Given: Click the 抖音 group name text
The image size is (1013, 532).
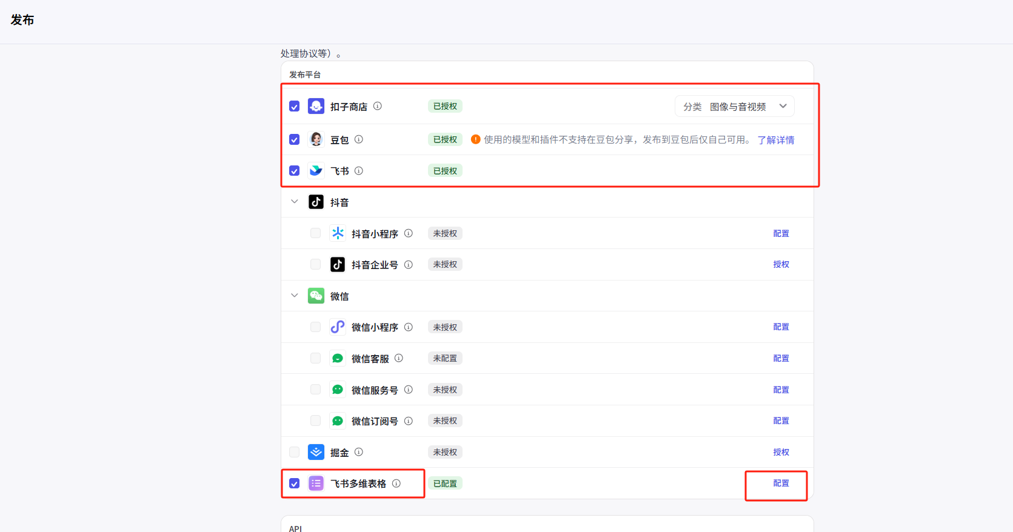Looking at the screenshot, I should (339, 202).
